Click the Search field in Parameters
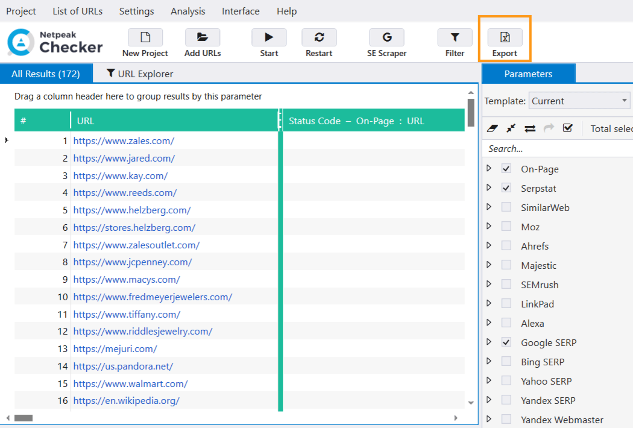Viewport: 633px width, 428px height. tap(558, 148)
